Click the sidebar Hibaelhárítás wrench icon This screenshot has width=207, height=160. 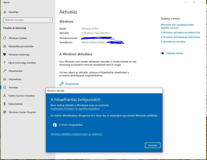pyautogui.click(x=5, y=71)
